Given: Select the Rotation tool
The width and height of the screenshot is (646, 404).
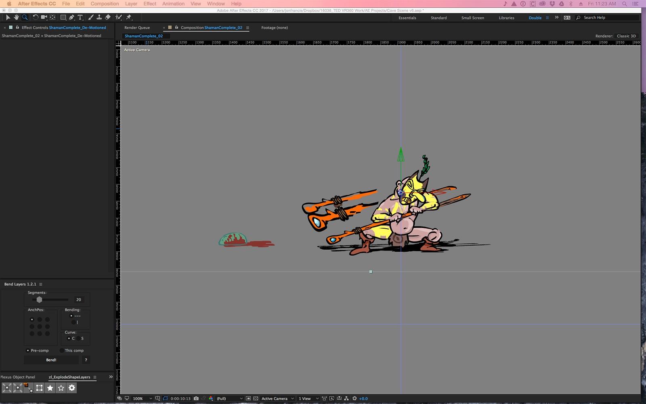Looking at the screenshot, I should click(x=36, y=17).
